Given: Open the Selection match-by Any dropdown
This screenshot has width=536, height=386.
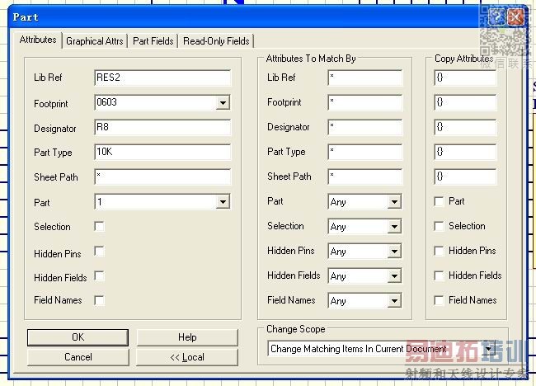Looking at the screenshot, I should [x=394, y=226].
